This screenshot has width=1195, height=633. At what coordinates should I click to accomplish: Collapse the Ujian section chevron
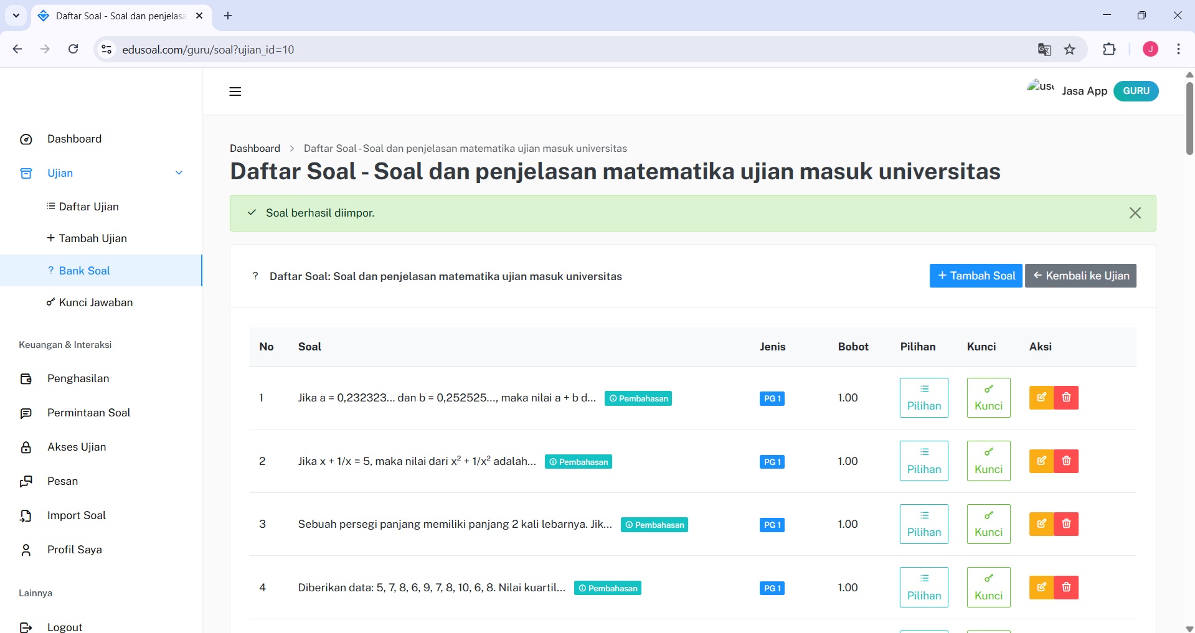coord(179,173)
